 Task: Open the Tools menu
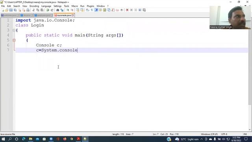pyautogui.click(x=67, y=6)
